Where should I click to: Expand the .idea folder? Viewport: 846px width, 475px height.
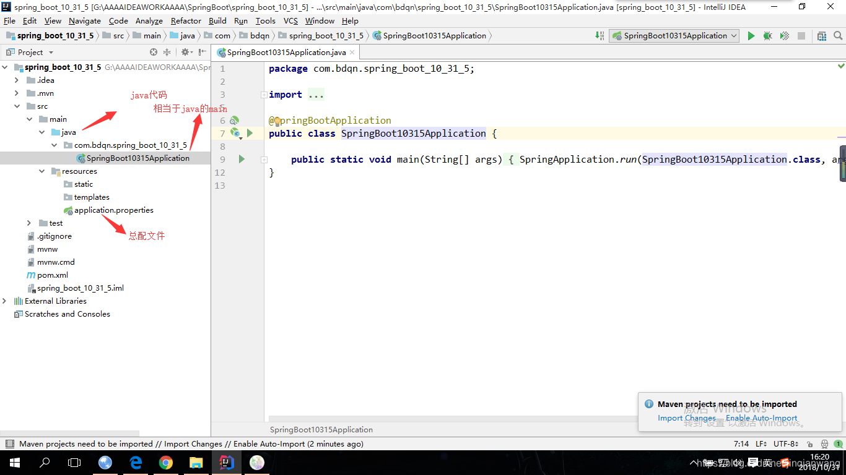click(17, 80)
